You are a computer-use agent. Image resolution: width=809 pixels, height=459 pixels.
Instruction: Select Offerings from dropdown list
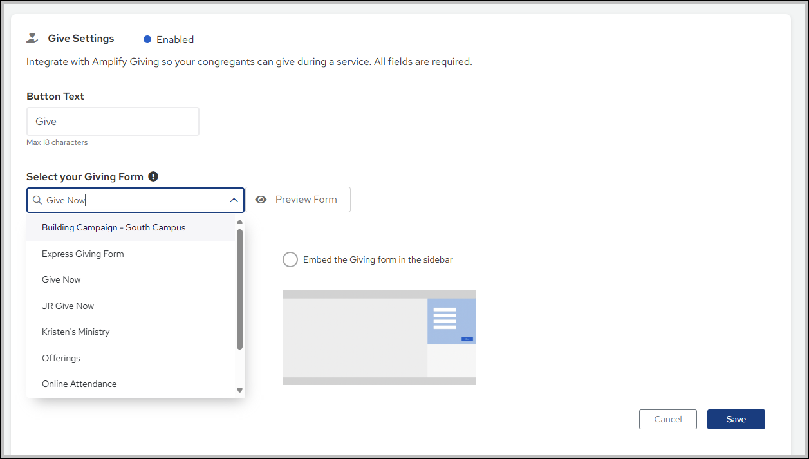60,358
